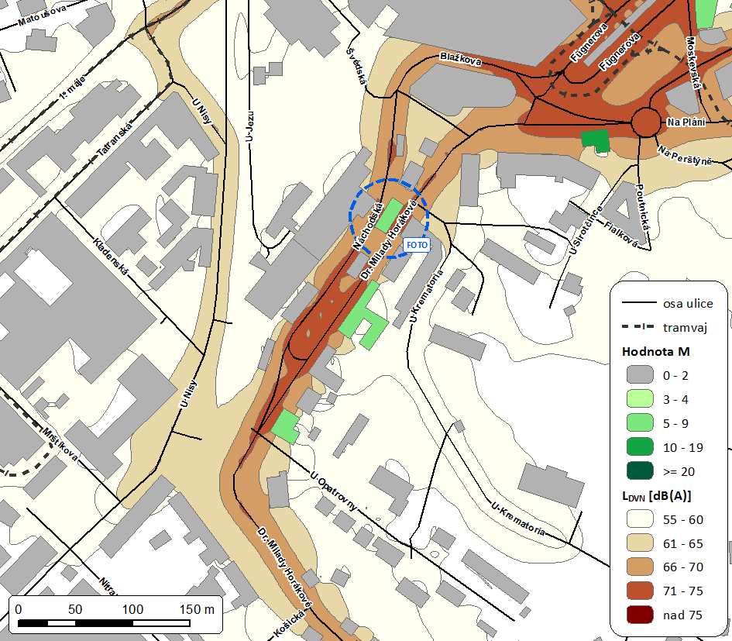Viewport: 732px width, 641px height.
Task: Click the Fialková street label
Action: click(x=621, y=233)
